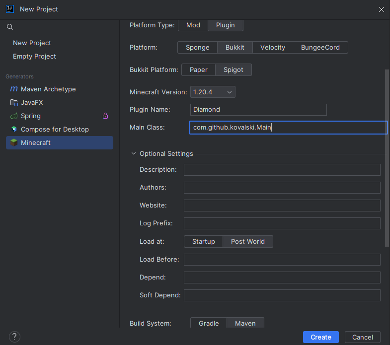Click the Minecraft Version label
Screen dimensions: 390x345
[158, 92]
